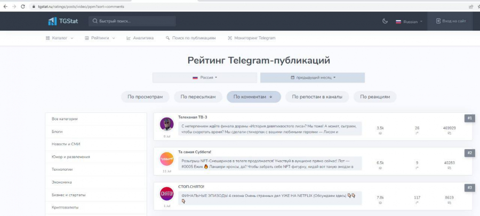
Task: Click the 8619 comments count
Action: coord(449,198)
